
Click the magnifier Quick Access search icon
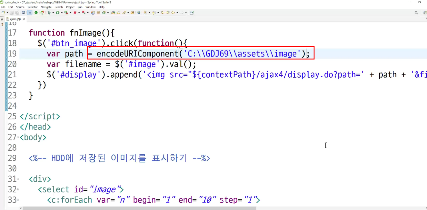pyautogui.click(x=416, y=13)
